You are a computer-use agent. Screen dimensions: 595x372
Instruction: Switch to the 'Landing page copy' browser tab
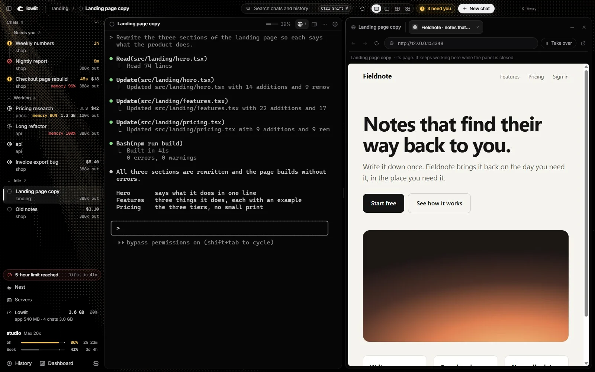click(x=376, y=27)
